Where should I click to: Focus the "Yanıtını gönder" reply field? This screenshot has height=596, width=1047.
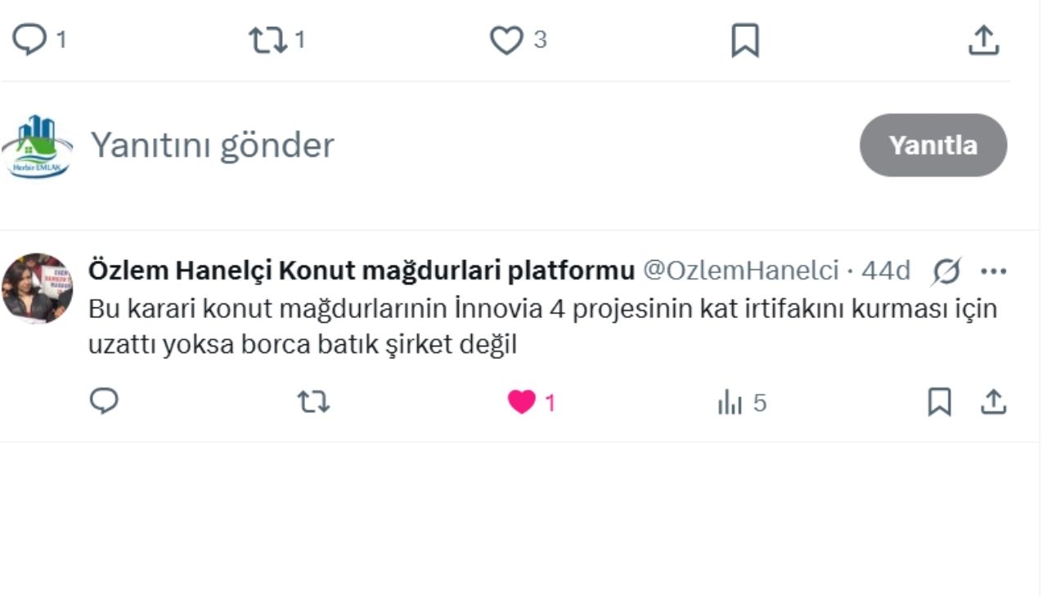click(409, 146)
